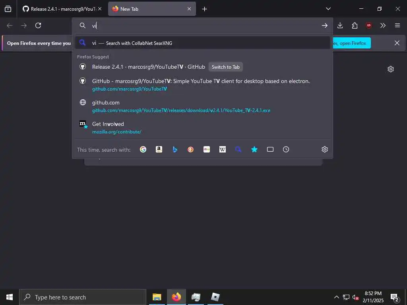Open the clock showing 8:52 PM

pos(373,297)
